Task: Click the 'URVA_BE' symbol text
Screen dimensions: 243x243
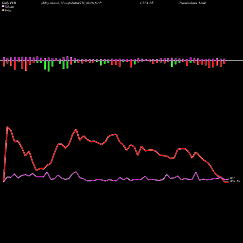Action: 147,3
